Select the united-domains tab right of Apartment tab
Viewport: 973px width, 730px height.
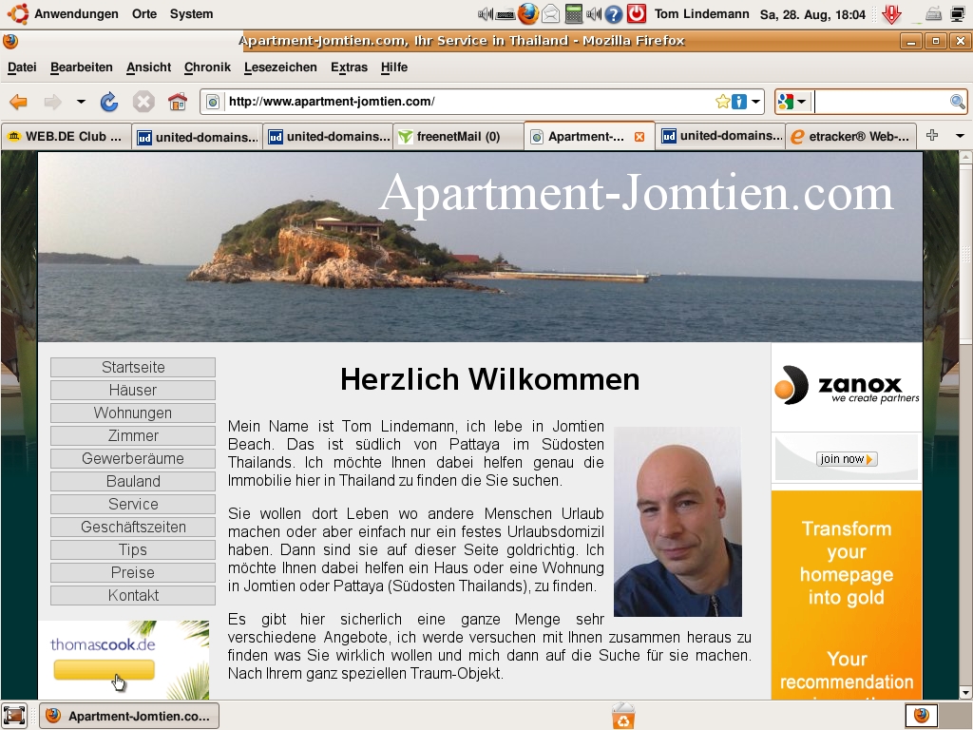pyautogui.click(x=721, y=137)
